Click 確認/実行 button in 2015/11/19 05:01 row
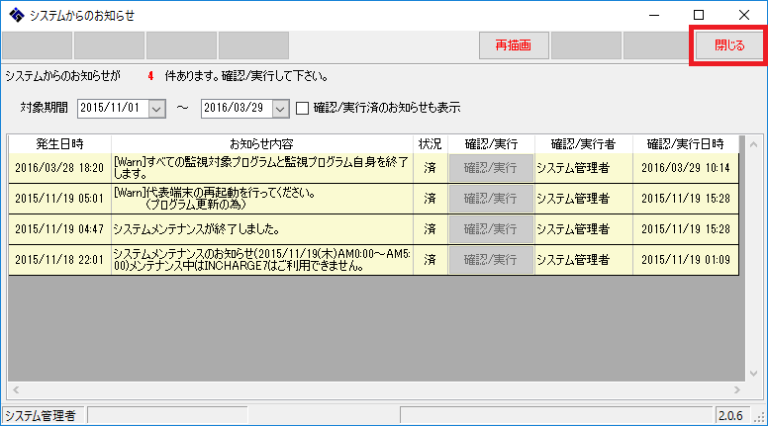The image size is (768, 426). [491, 199]
